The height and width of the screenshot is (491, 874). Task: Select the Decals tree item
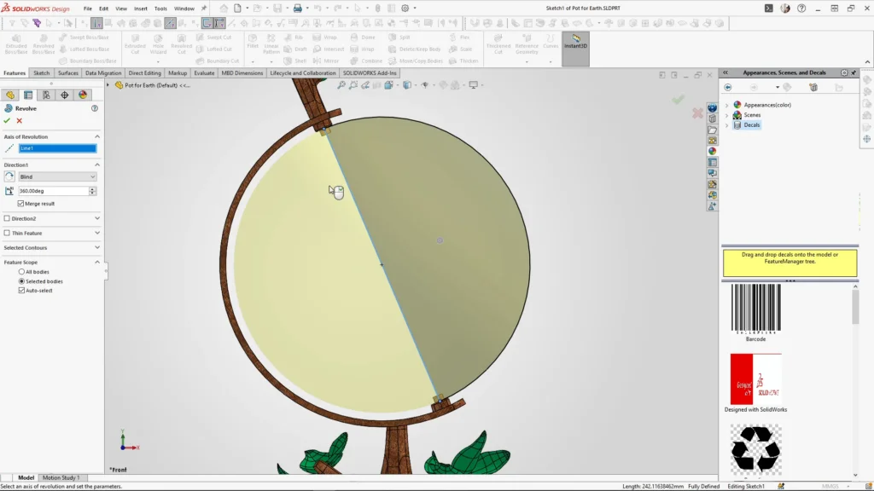(x=751, y=125)
